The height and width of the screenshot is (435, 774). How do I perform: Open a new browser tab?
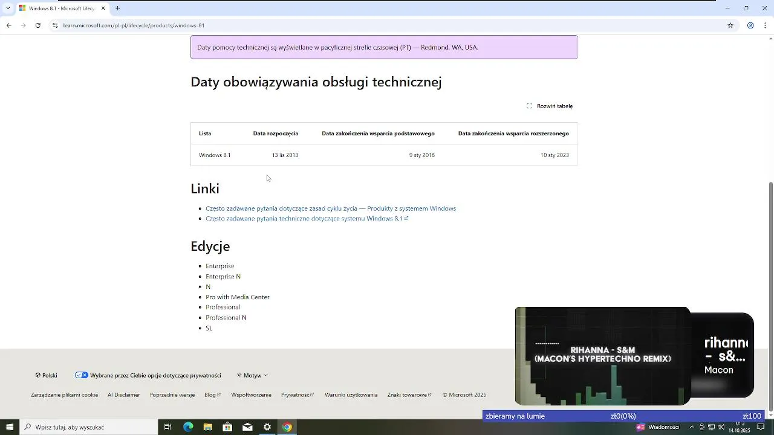point(117,8)
